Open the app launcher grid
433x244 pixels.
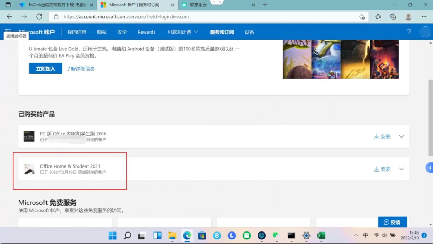[x=8, y=30]
